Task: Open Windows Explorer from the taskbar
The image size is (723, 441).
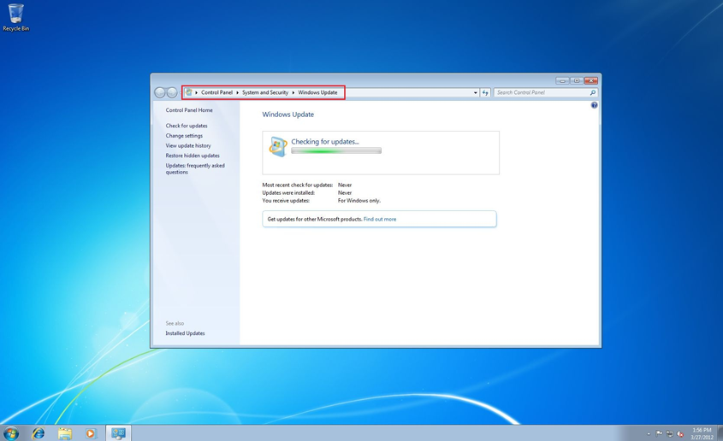Action: click(x=65, y=433)
